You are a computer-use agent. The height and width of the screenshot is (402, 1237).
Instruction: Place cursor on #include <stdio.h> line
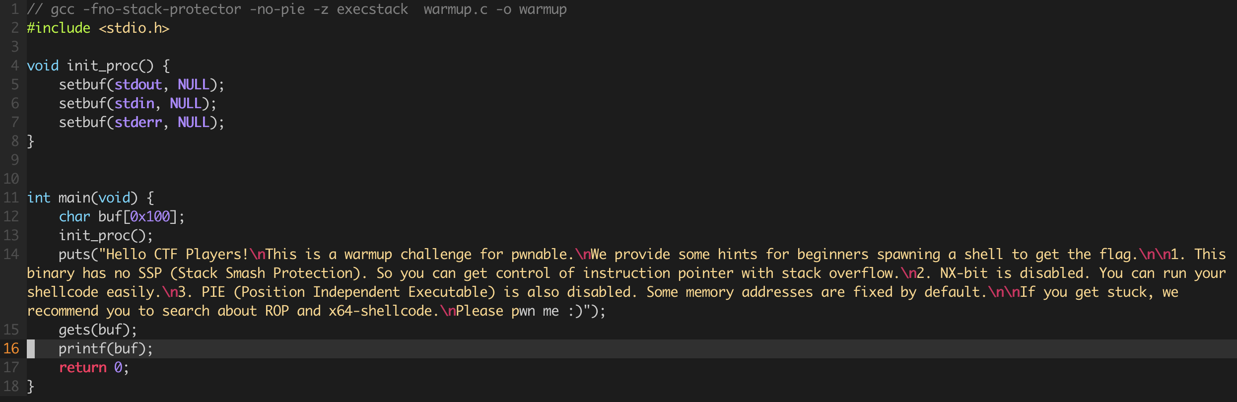98,28
